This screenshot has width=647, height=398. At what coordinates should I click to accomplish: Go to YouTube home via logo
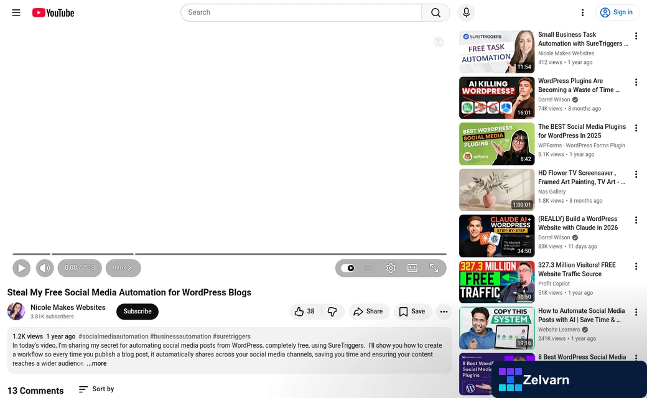(54, 13)
